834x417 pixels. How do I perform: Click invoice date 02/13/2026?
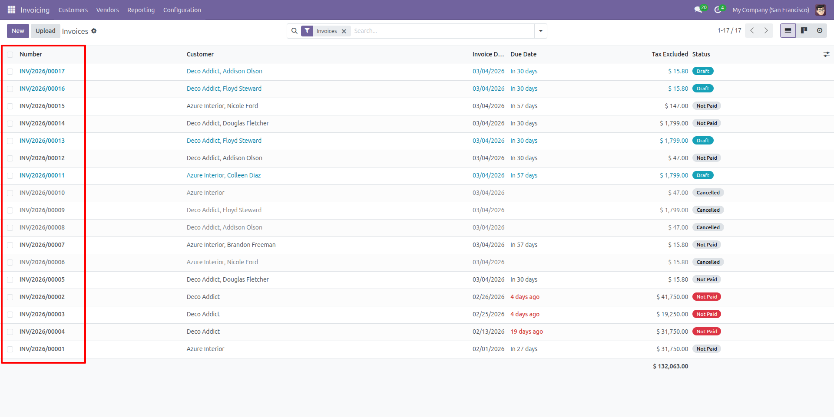pos(488,332)
